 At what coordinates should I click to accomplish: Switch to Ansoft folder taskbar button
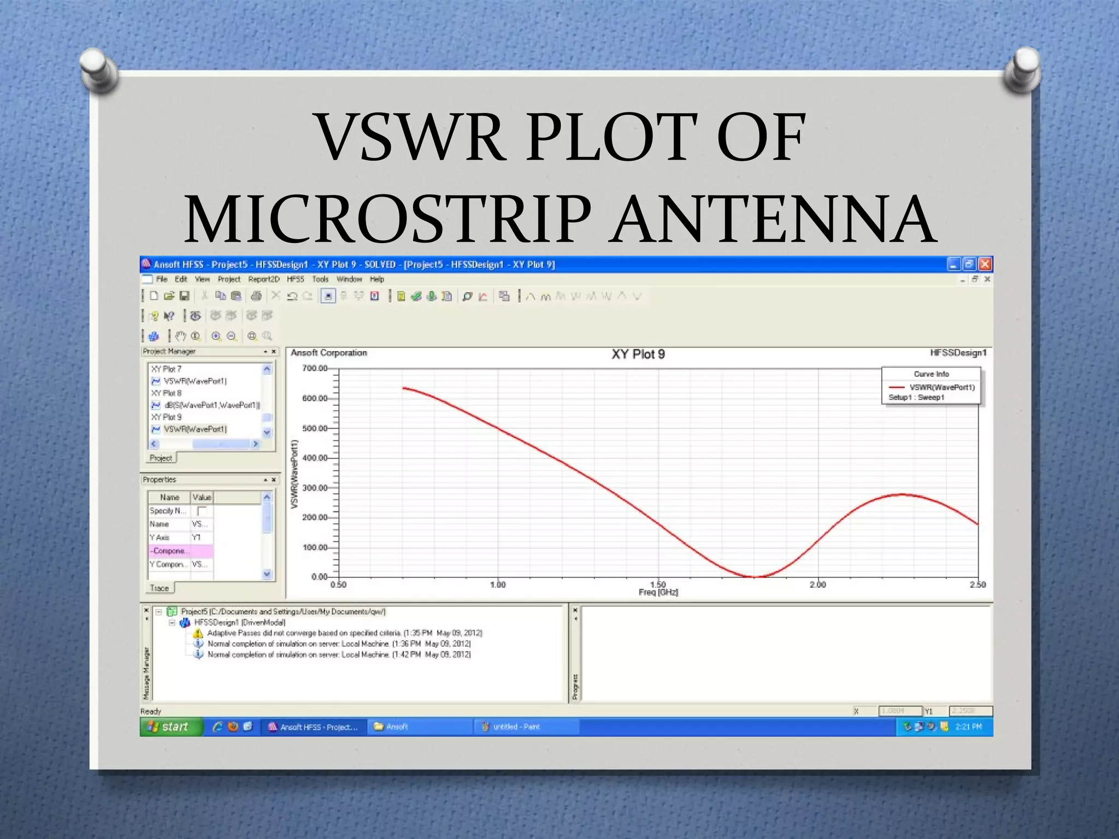click(x=420, y=727)
